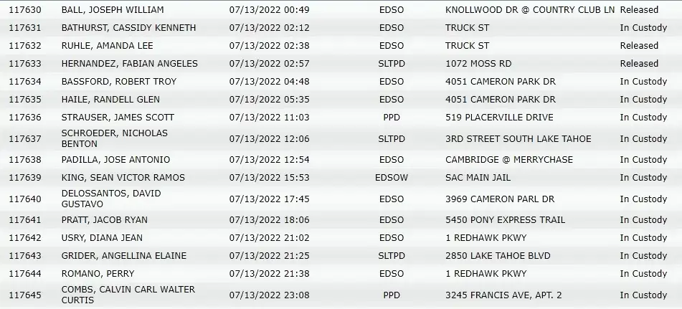The width and height of the screenshot is (682, 309).
Task: Click 5450 PONY EXPRESS TRAIL address
Action: 505,220
